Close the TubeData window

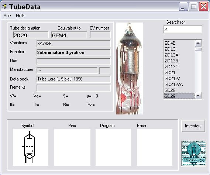tap(203, 6)
